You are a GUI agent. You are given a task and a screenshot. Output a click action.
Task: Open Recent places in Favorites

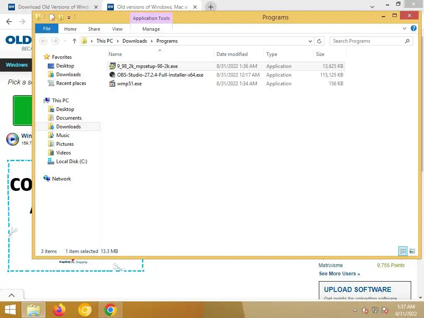click(71, 83)
